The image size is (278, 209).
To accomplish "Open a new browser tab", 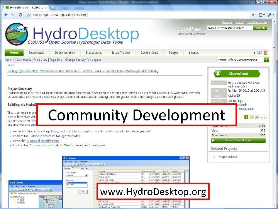I will pos(53,8).
